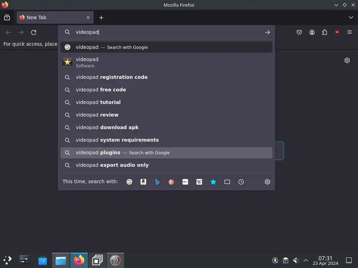
Task: Select 'videopad — Search with Google' suggestion
Action: coord(166,47)
